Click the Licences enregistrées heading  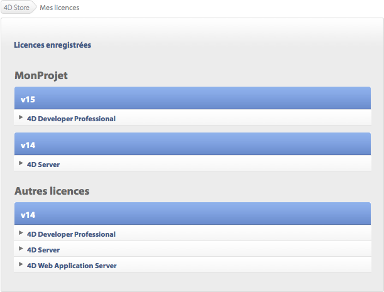(52, 45)
